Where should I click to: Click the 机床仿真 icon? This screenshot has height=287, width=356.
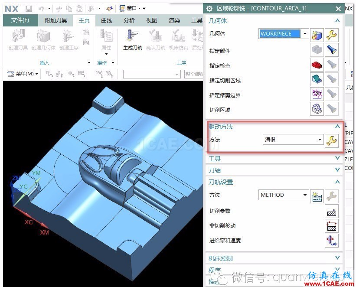point(179,36)
